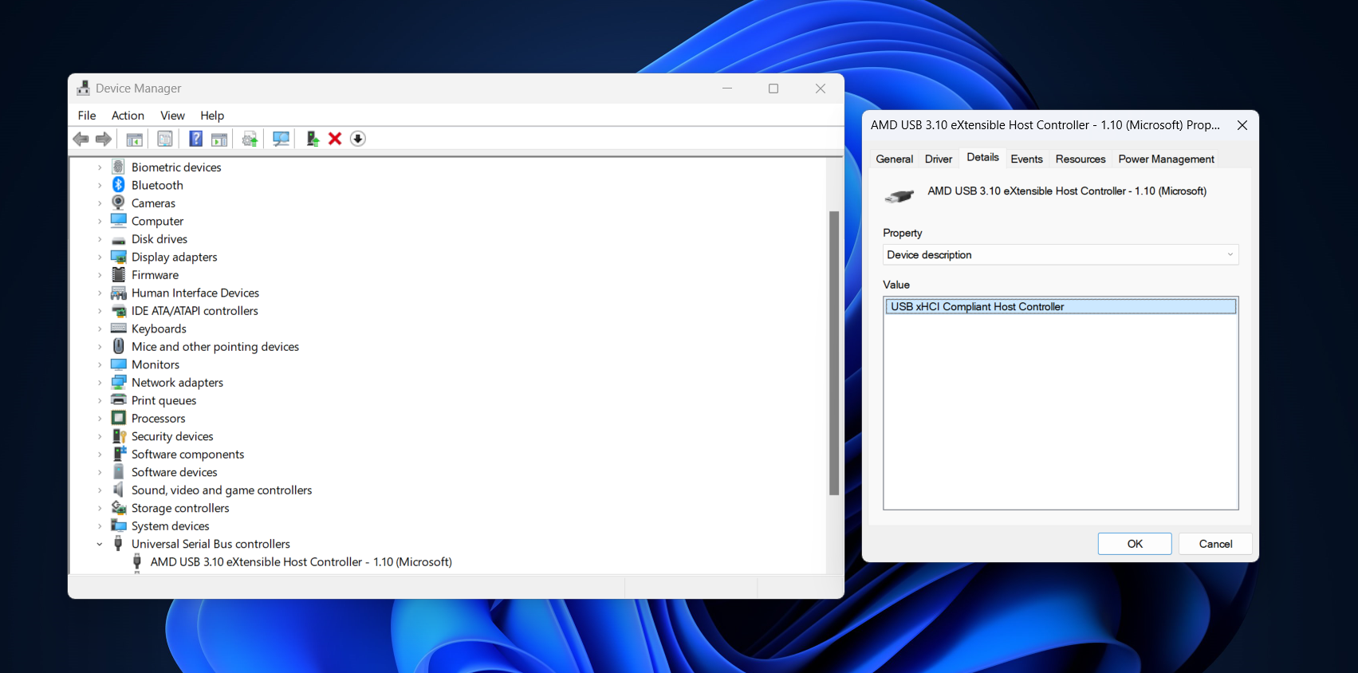Expand the Bluetooth tree node
The image size is (1358, 673).
pyautogui.click(x=100, y=185)
